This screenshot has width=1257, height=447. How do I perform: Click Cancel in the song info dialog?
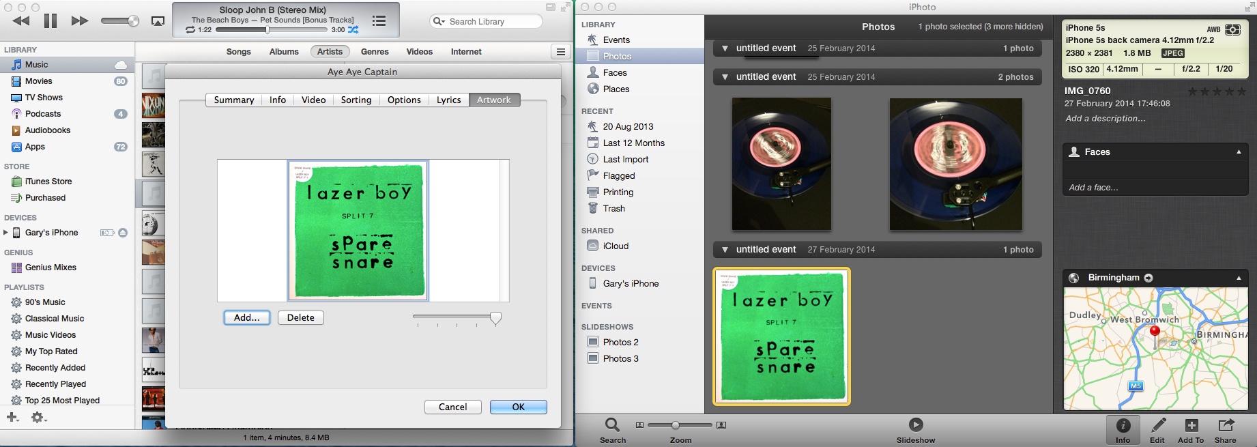[453, 407]
